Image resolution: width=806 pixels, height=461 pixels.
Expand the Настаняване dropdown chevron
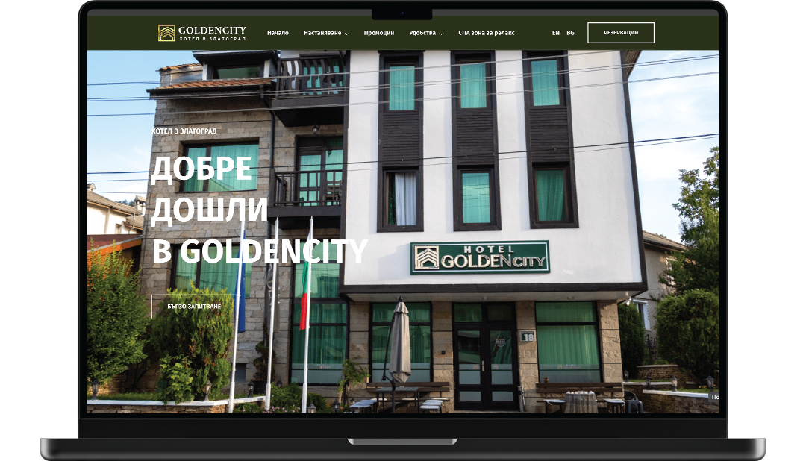click(346, 34)
